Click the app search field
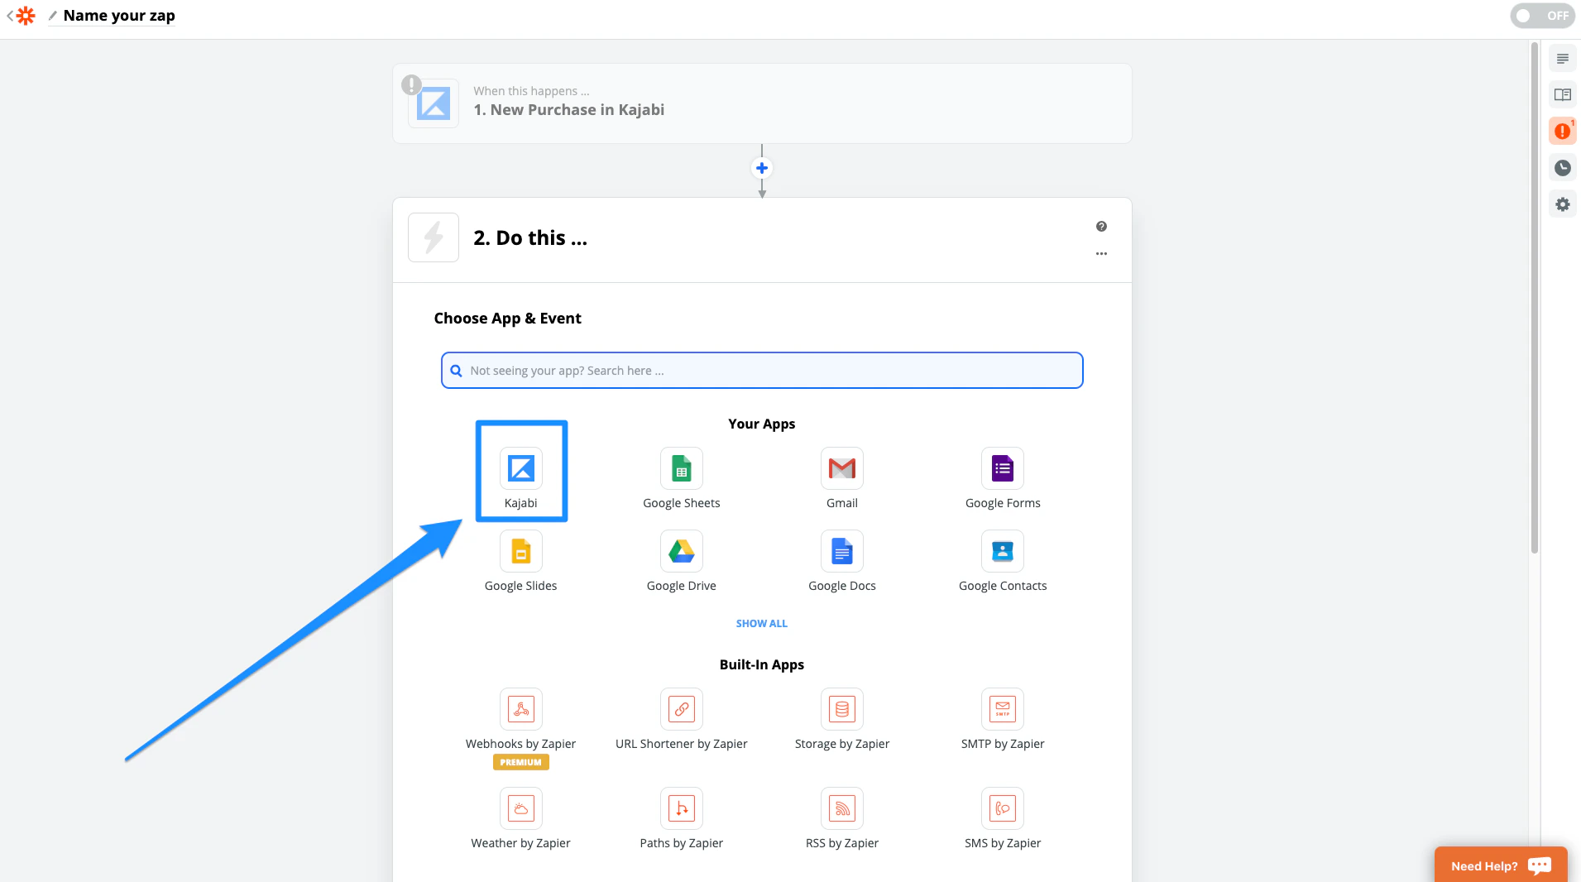This screenshot has width=1581, height=882. (762, 371)
